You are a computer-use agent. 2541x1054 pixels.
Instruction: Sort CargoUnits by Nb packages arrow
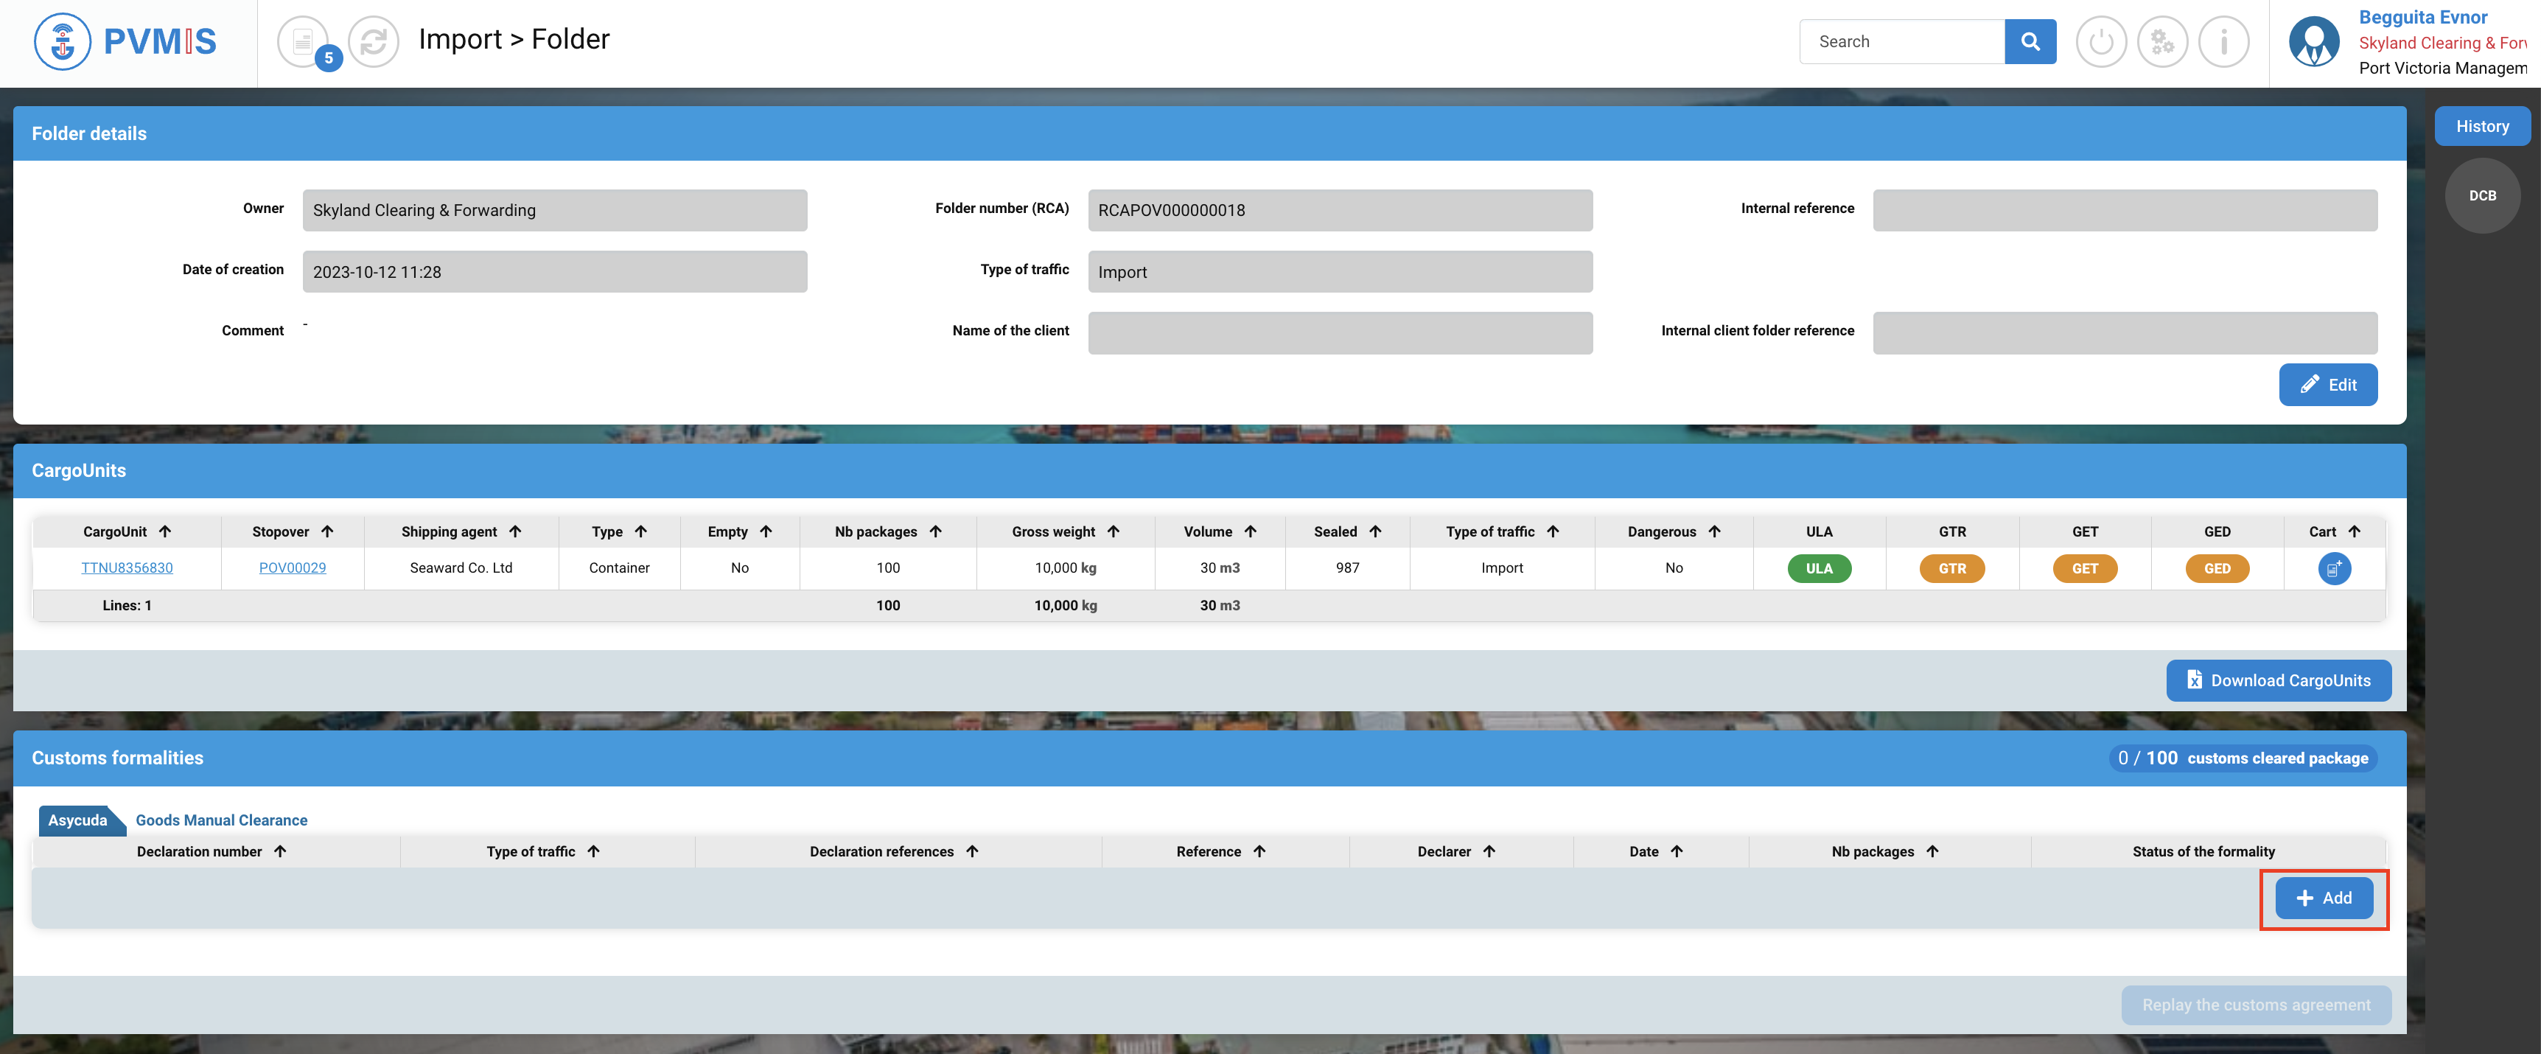pos(935,531)
